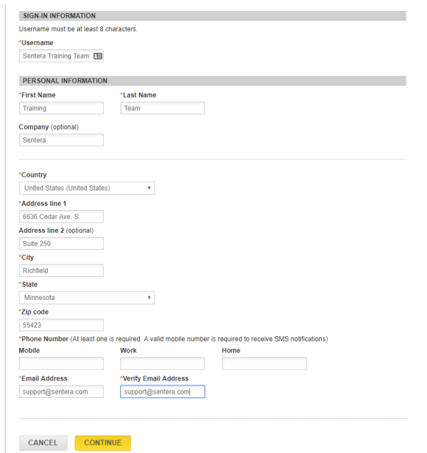Click the CONTINUE button

pyautogui.click(x=103, y=443)
